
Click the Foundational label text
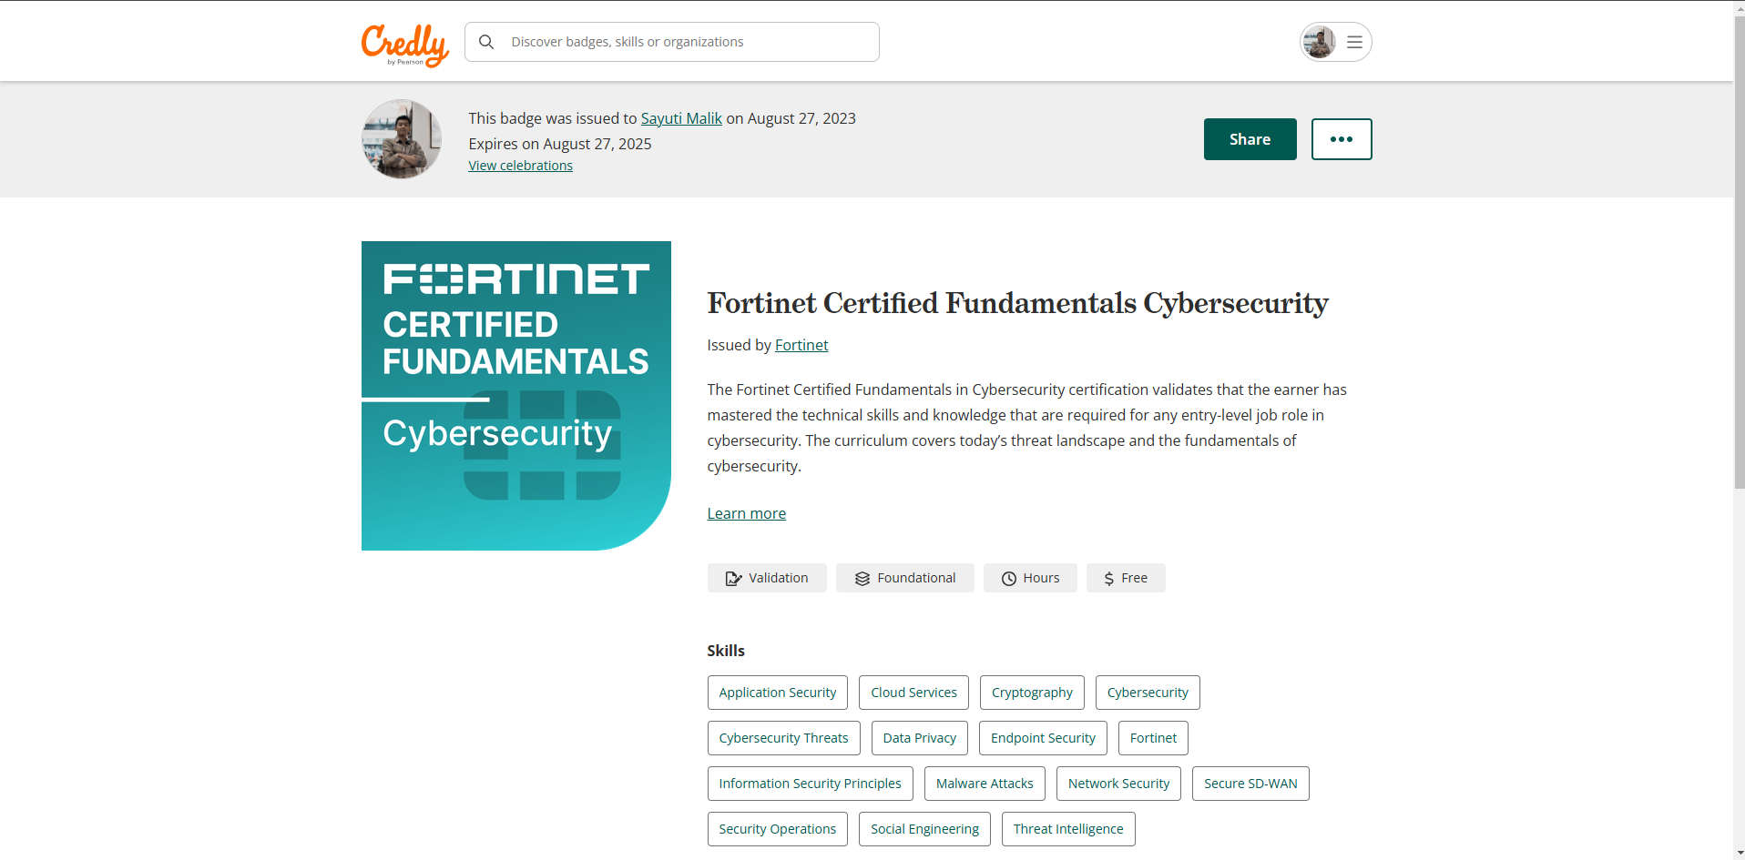916,578
